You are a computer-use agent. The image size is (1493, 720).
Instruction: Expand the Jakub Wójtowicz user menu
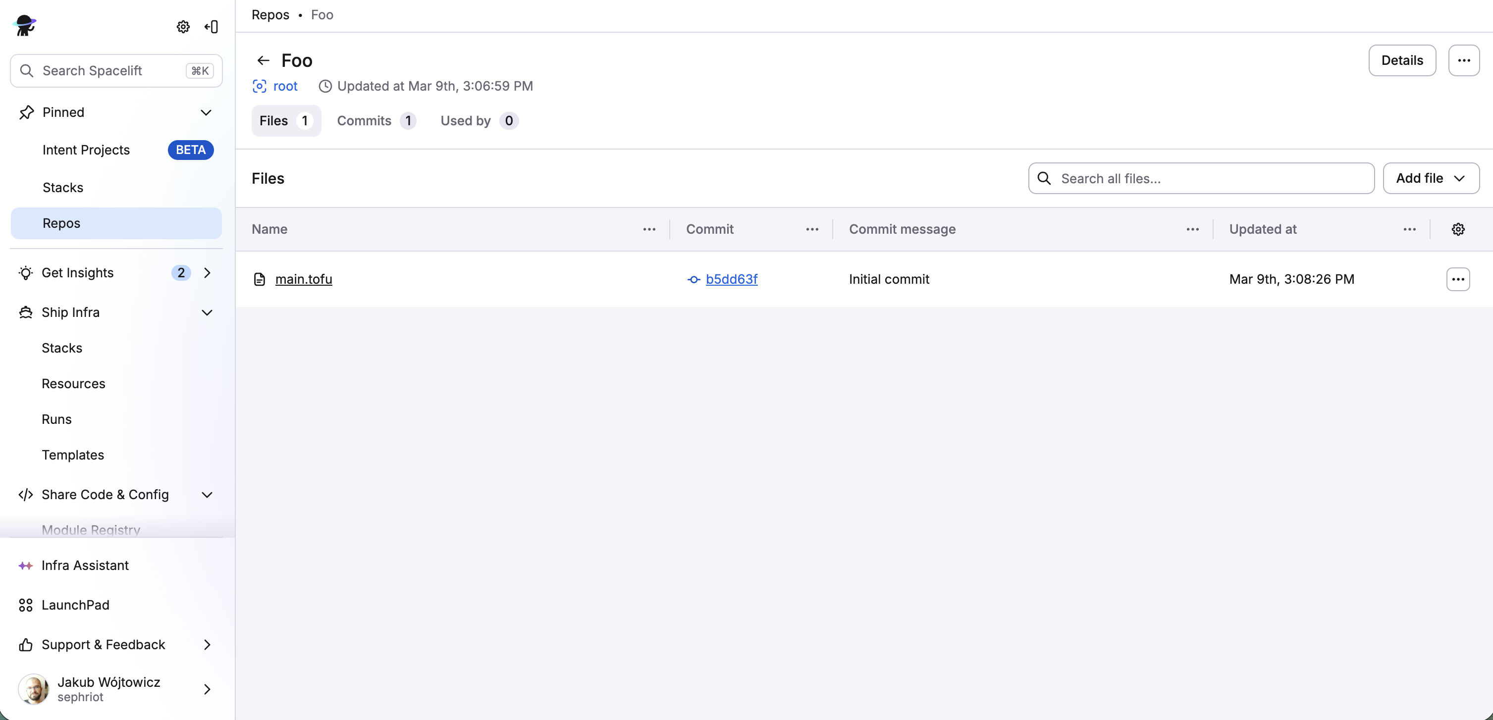pyautogui.click(x=207, y=689)
